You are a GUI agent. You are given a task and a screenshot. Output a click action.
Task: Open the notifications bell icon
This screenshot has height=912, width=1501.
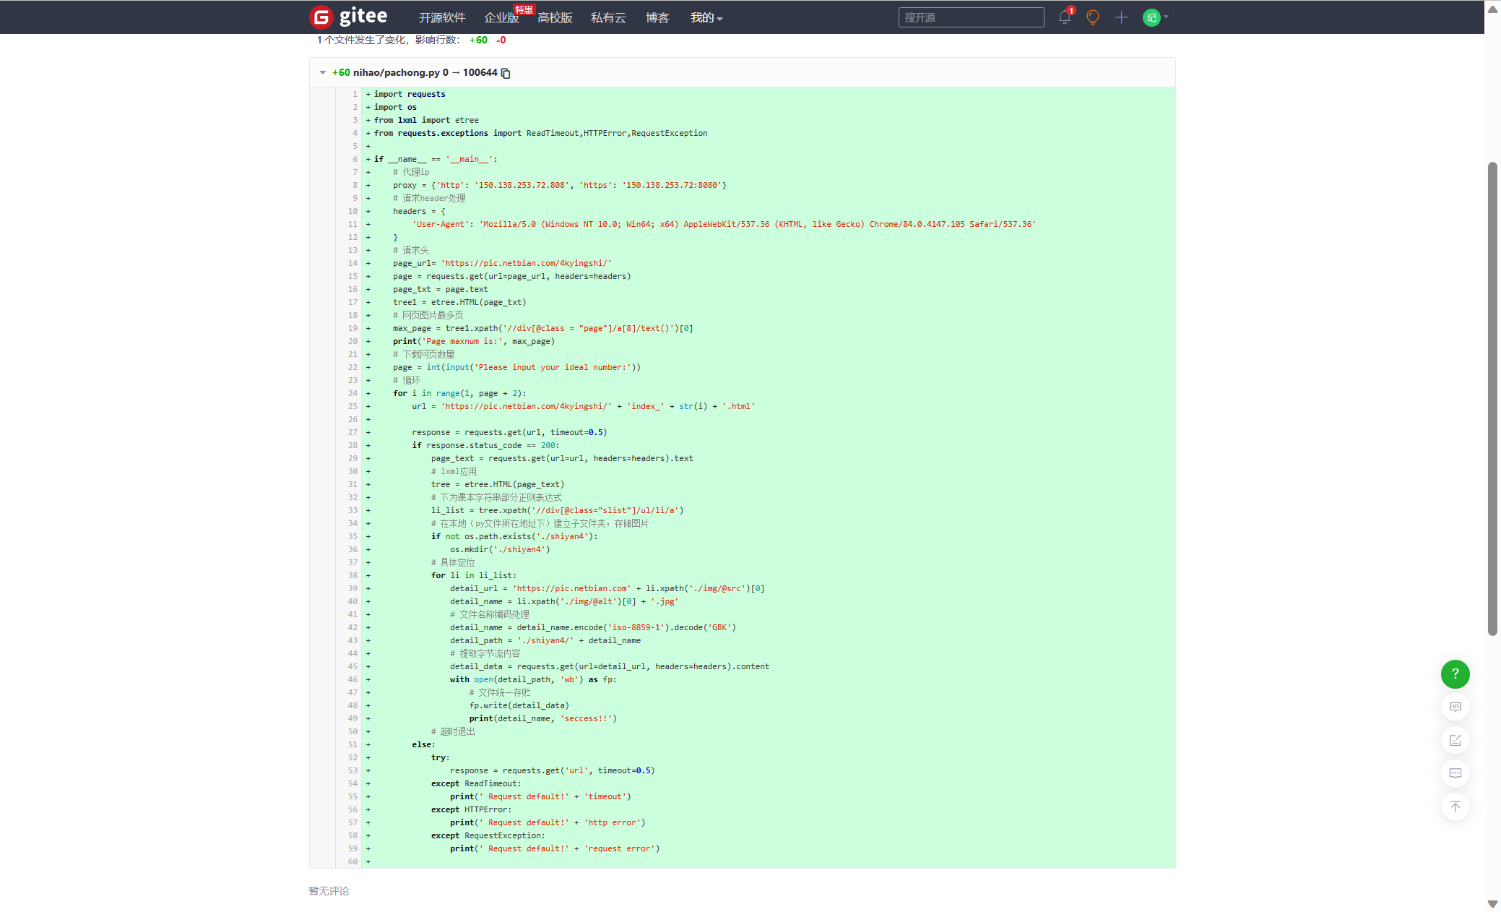(x=1064, y=17)
